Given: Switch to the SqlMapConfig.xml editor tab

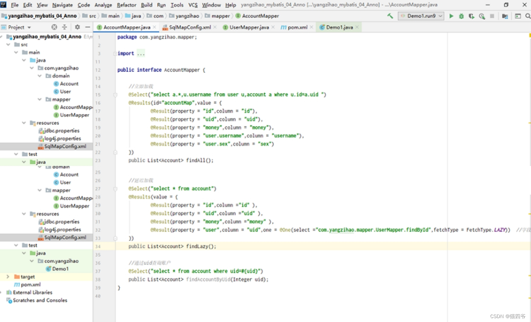Looking at the screenshot, I should (189, 27).
